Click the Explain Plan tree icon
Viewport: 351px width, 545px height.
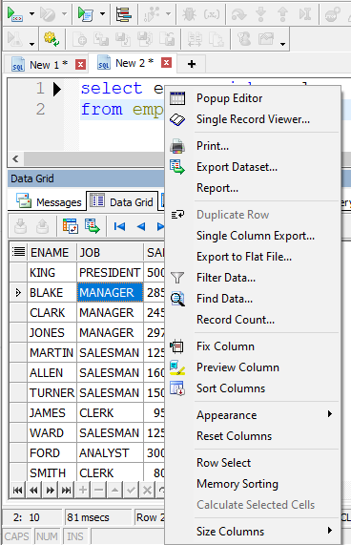pyautogui.click(x=124, y=14)
